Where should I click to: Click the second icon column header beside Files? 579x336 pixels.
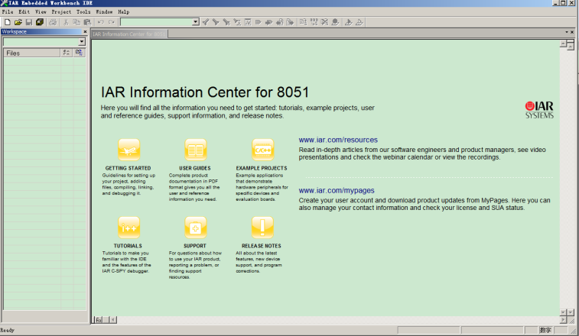[x=79, y=53]
